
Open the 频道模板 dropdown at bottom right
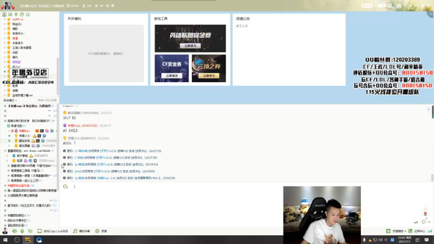tap(396, 231)
